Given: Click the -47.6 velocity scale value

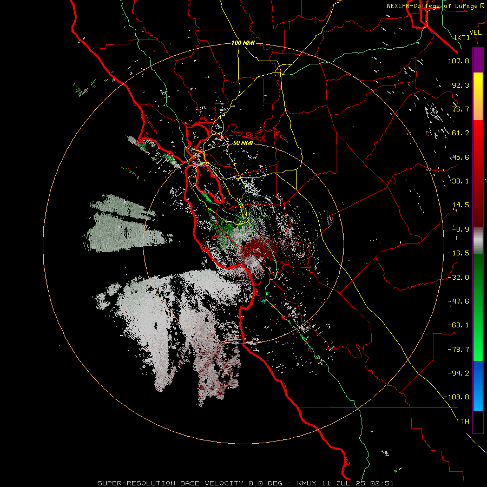Looking at the screenshot, I should click(458, 301).
